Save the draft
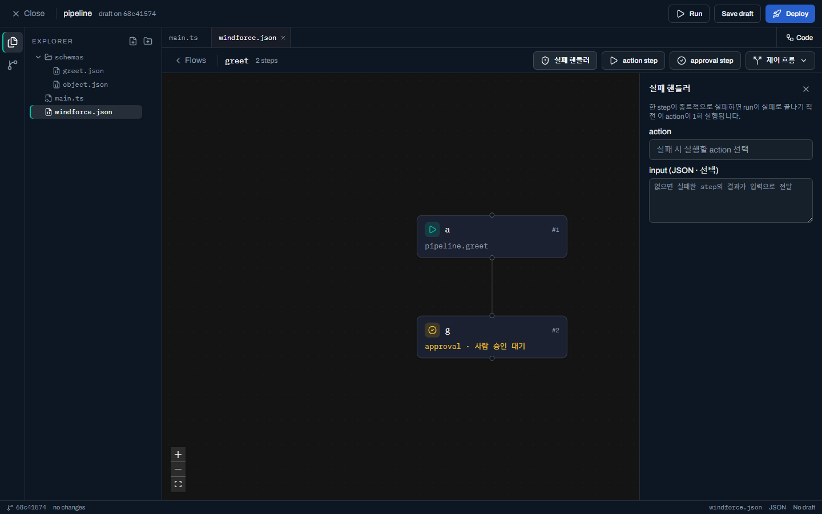822x514 pixels. coord(738,14)
